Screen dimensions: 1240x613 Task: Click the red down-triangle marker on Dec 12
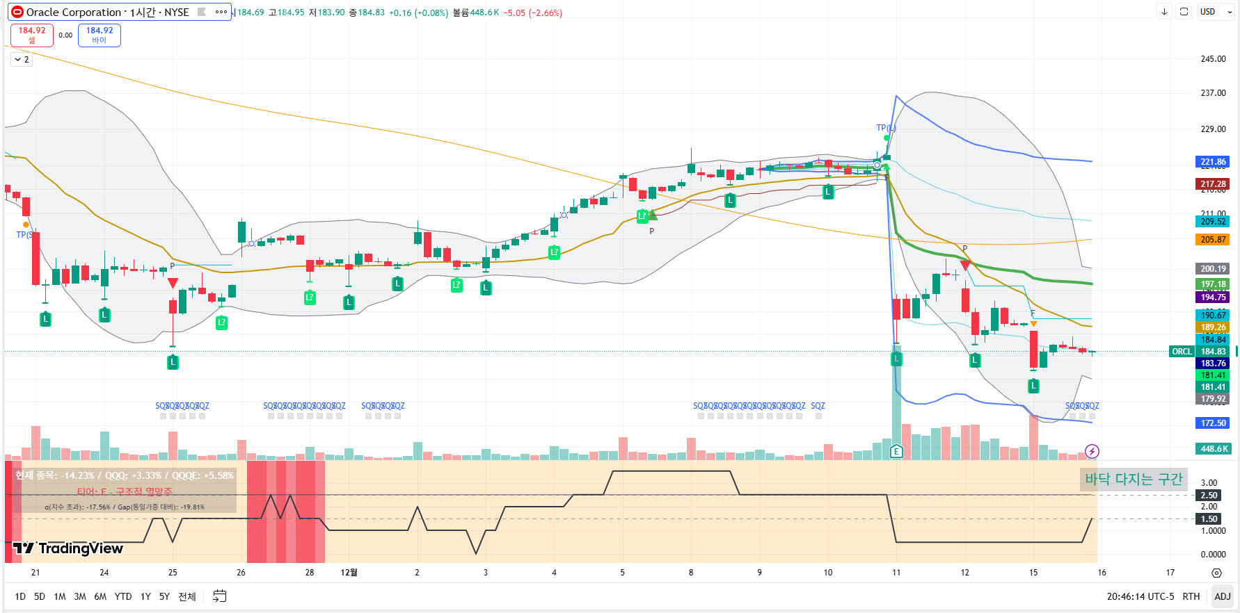tap(964, 265)
